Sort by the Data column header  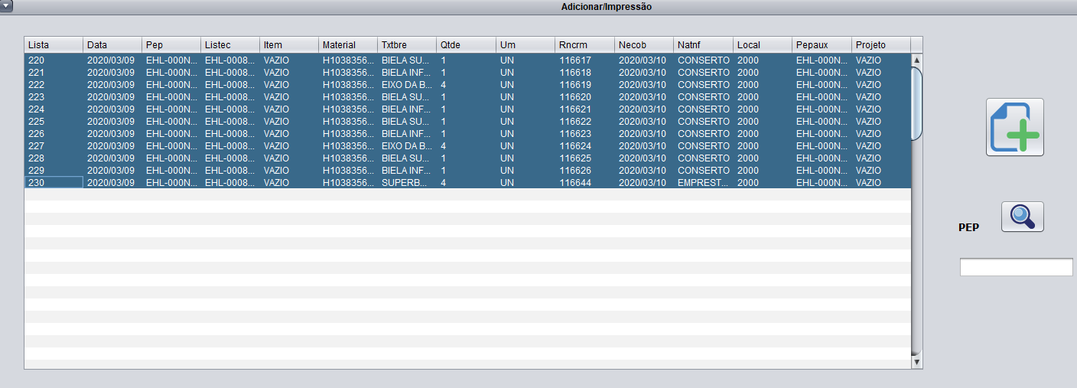point(112,45)
